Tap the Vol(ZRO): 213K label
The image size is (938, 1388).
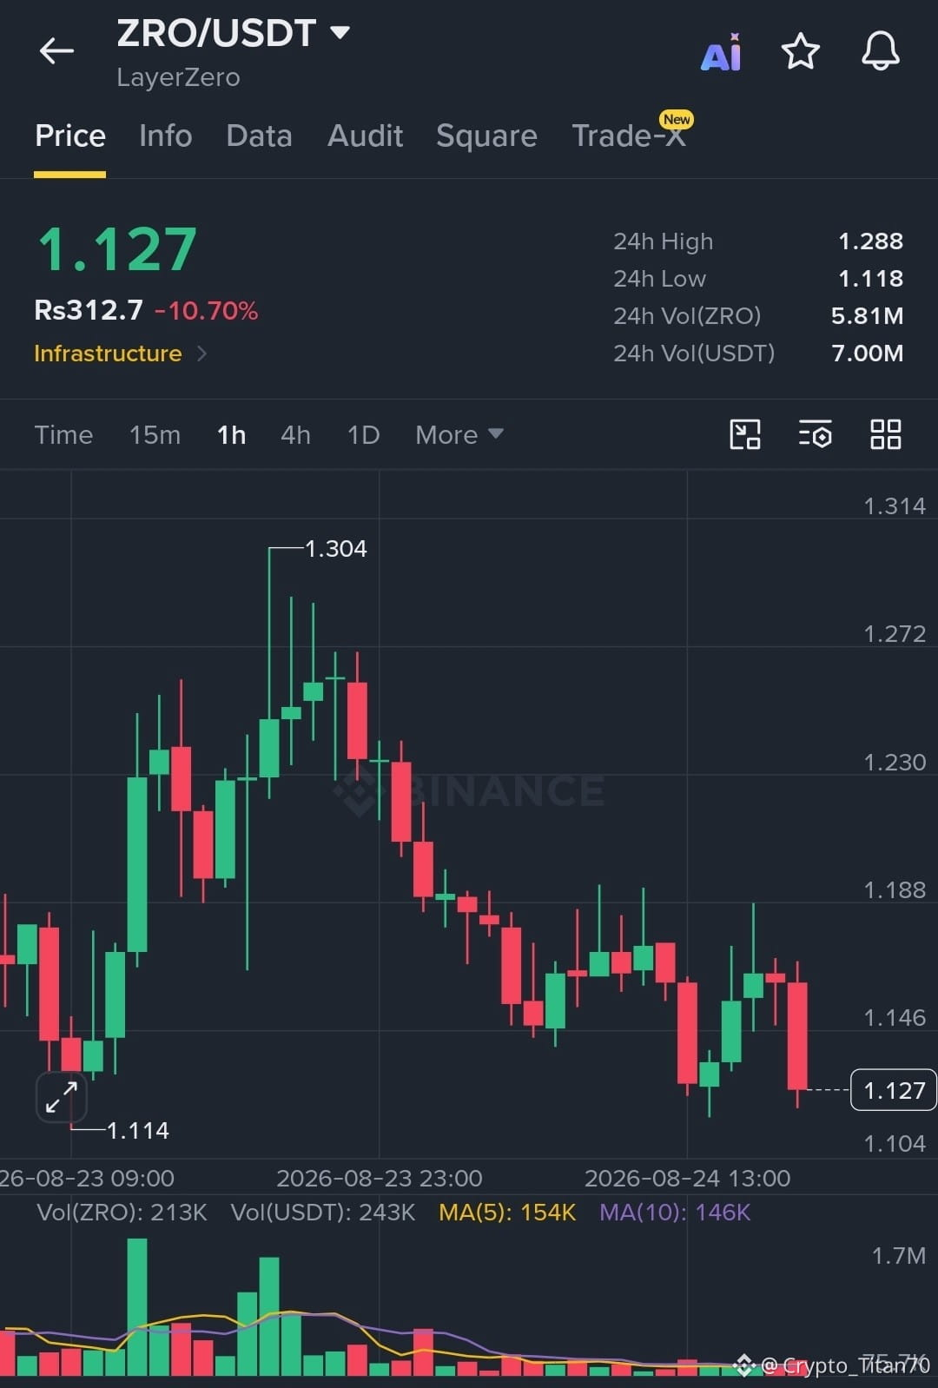click(x=122, y=1213)
